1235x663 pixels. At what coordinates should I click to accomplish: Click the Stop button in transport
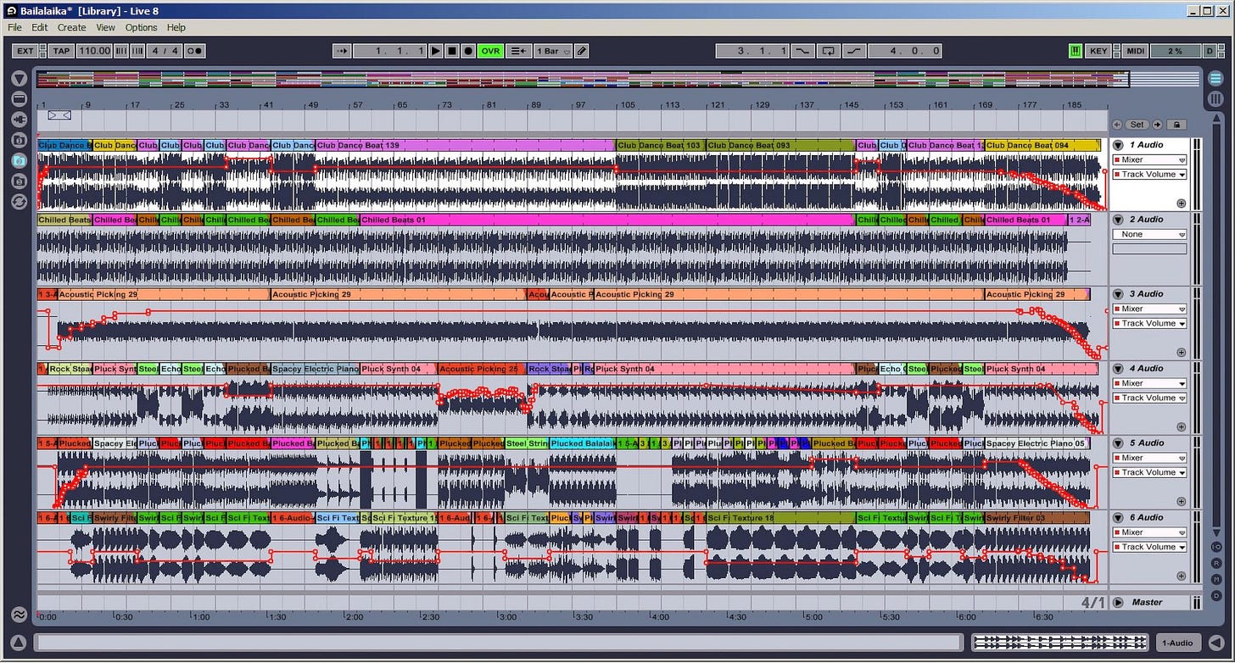(x=452, y=51)
